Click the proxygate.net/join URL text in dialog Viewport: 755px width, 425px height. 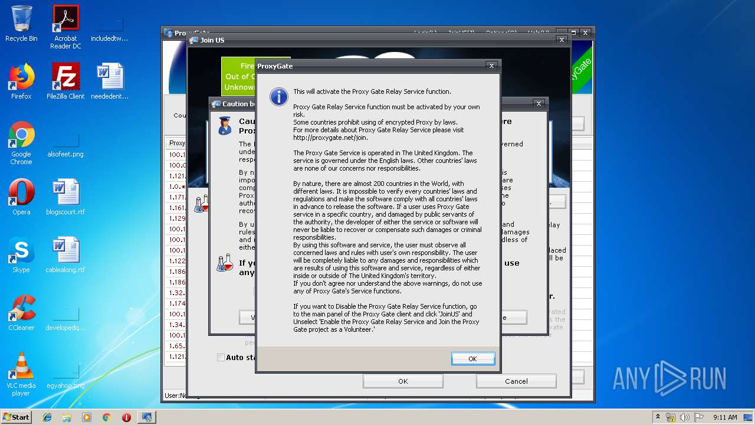pyautogui.click(x=330, y=138)
